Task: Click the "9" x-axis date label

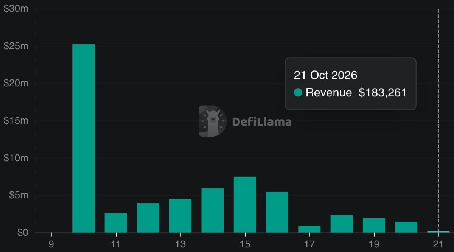Action: [x=51, y=244]
